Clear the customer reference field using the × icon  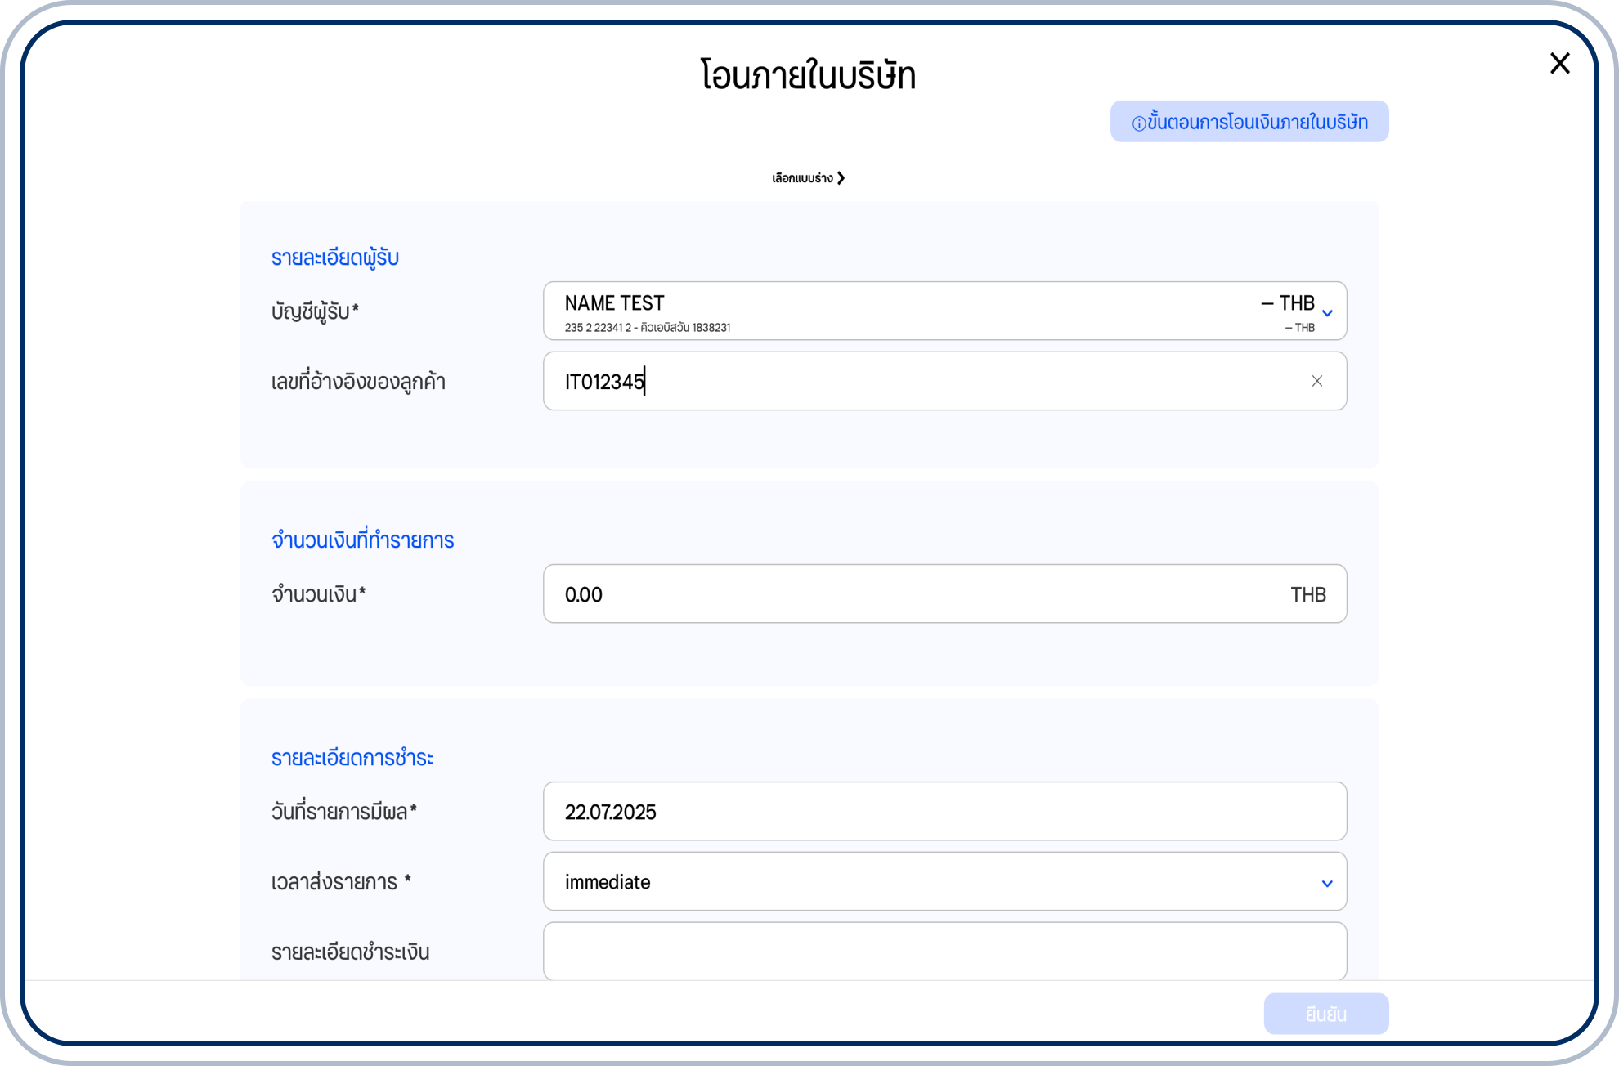[1317, 381]
